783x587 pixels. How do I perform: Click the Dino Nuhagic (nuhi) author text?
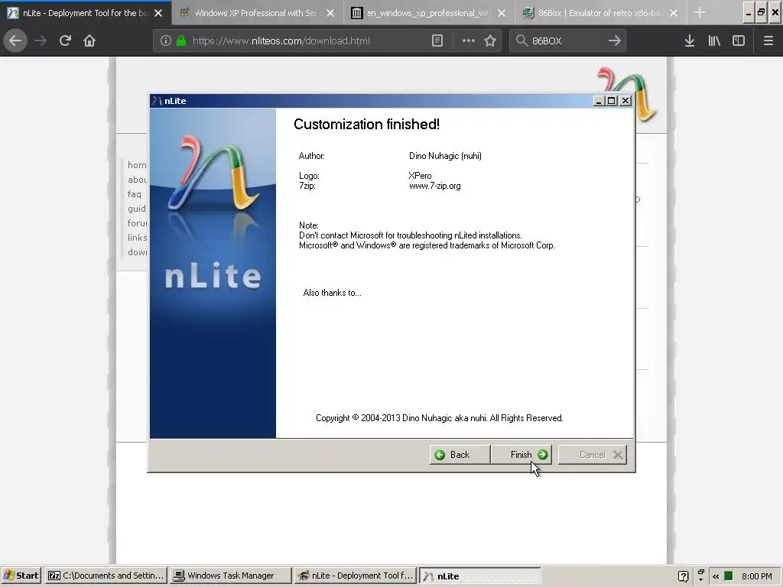tap(446, 156)
